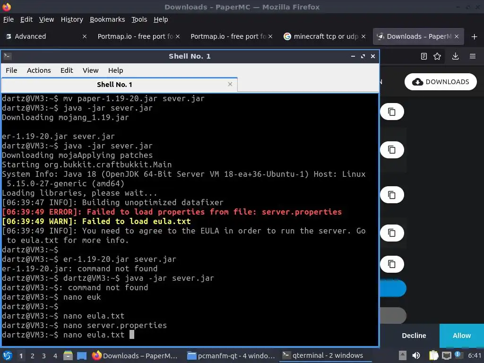The height and width of the screenshot is (363, 484).
Task: Close the Shell No. 1 window
Action: [372, 56]
